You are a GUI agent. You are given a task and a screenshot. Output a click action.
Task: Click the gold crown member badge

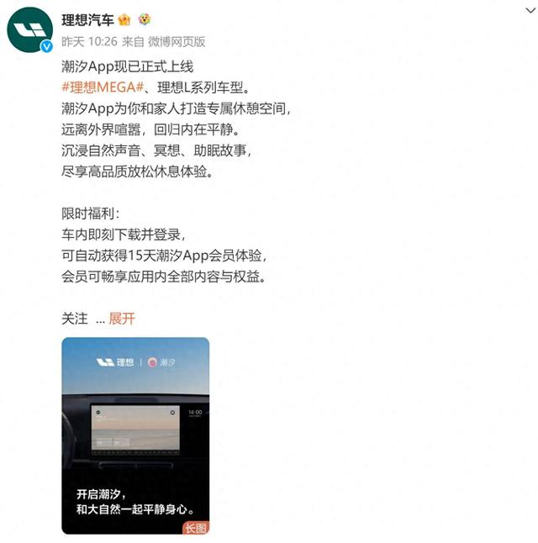pyautogui.click(x=124, y=19)
